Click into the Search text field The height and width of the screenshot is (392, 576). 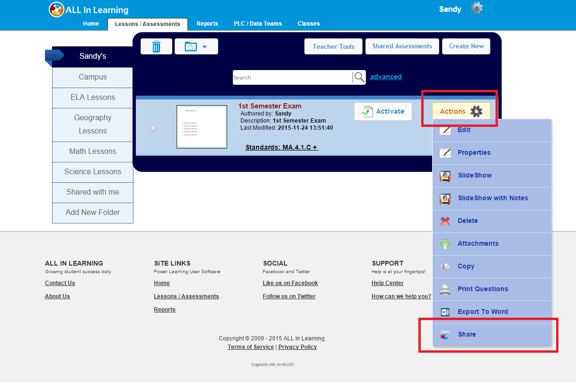click(x=292, y=78)
